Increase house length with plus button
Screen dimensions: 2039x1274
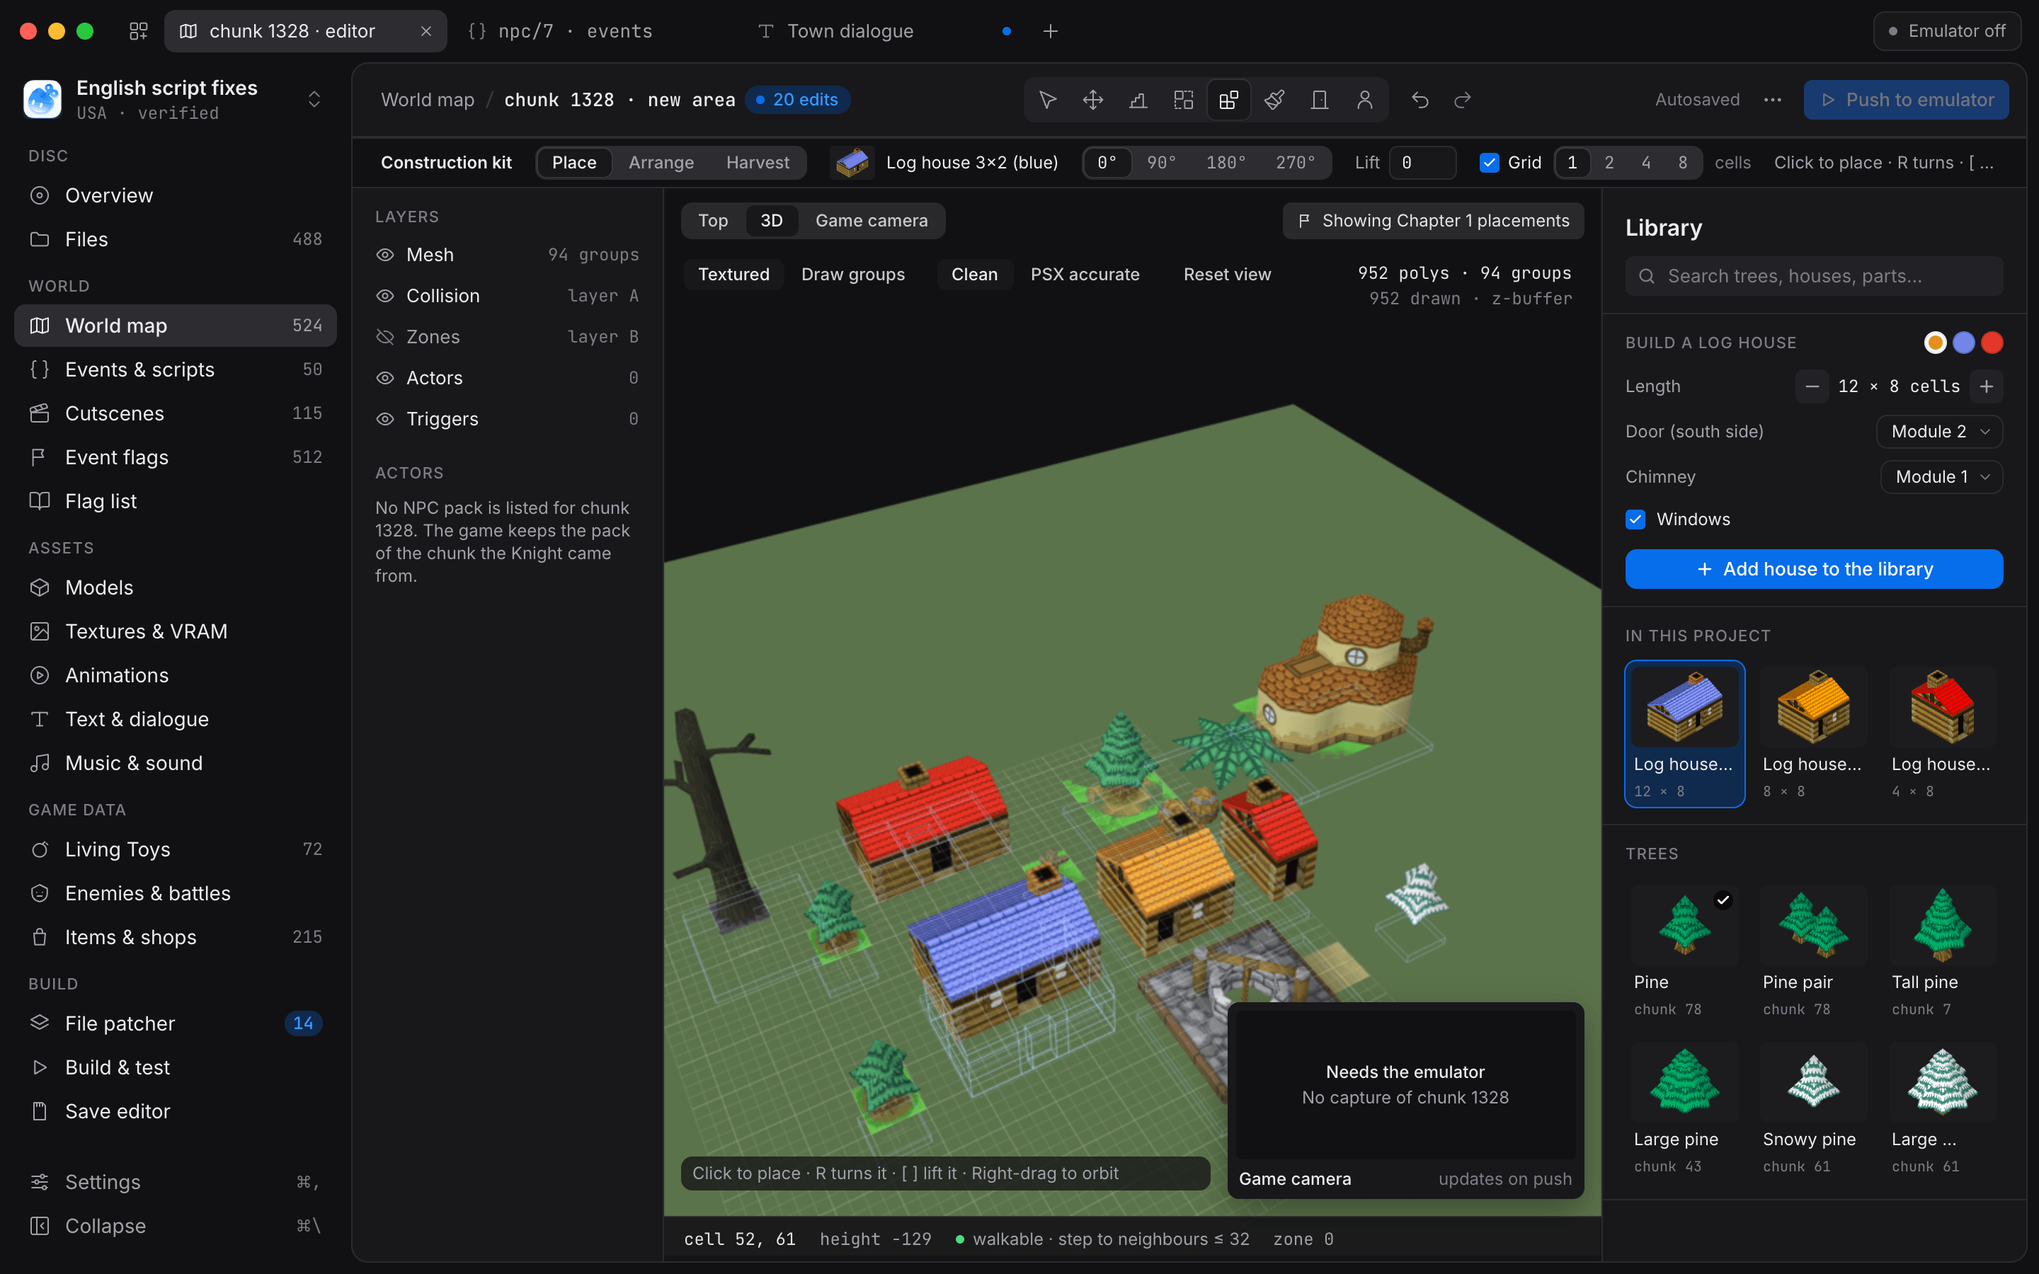click(1987, 386)
